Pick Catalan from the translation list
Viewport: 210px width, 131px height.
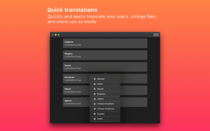click(105, 99)
